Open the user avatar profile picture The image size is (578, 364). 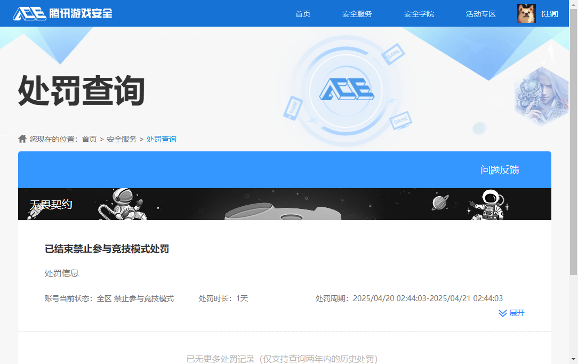[526, 14]
